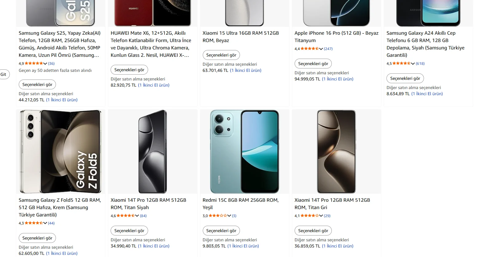This screenshot has width=490, height=257.
Task: Click the Git button at left edge
Action: (x=4, y=74)
